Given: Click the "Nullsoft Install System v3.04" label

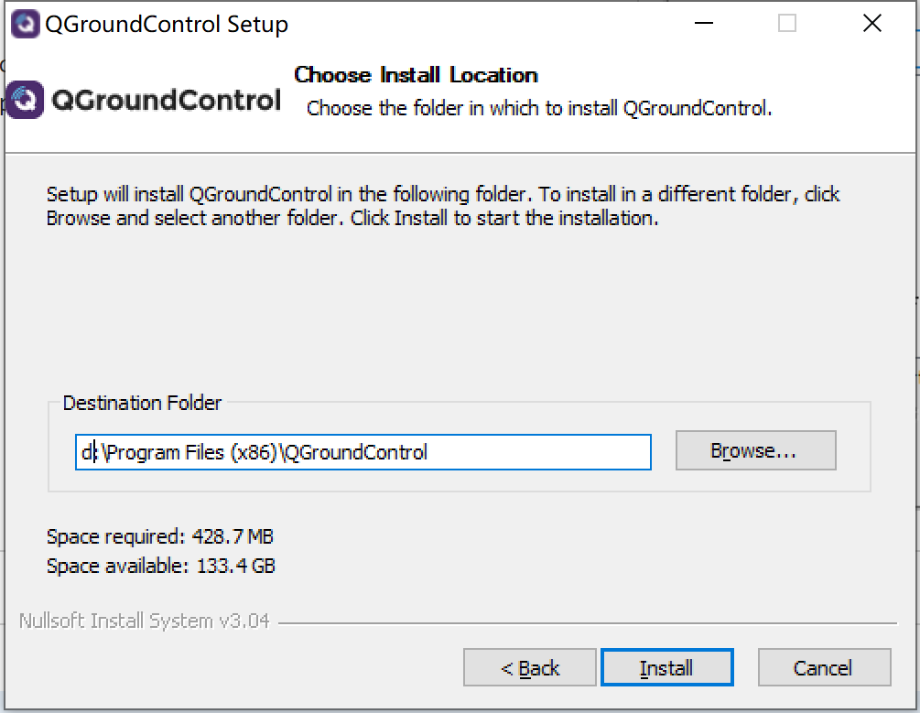Looking at the screenshot, I should click(x=145, y=621).
